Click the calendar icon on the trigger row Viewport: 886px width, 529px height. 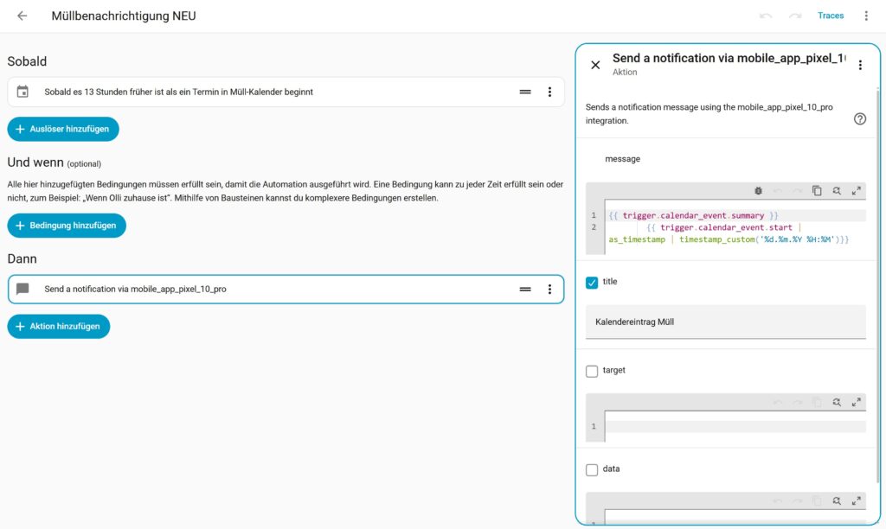[22, 92]
